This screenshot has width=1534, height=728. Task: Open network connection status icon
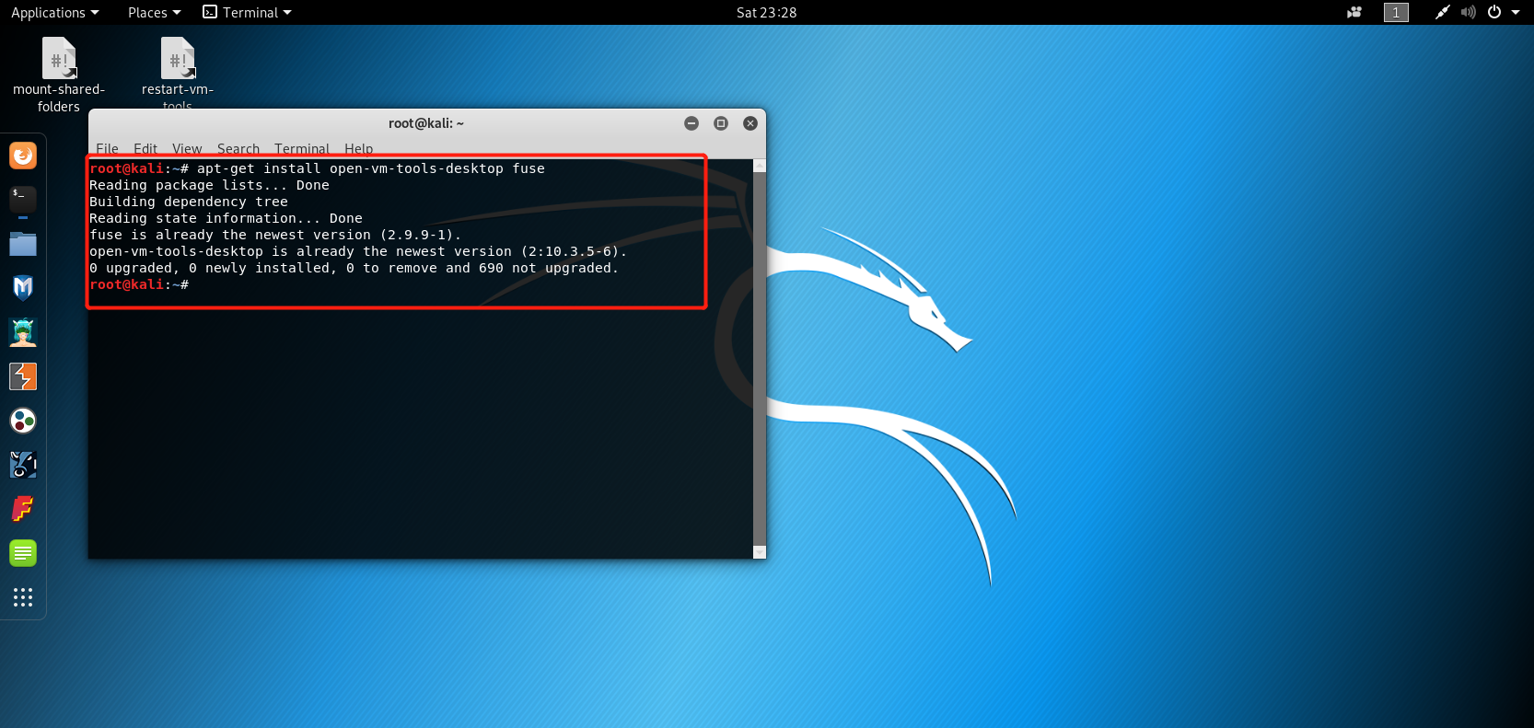(1442, 12)
